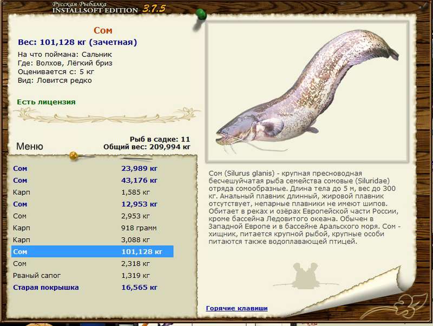The height and width of the screenshot is (326, 433).
Task: Click the catfish photo
Action: click(x=307, y=92)
